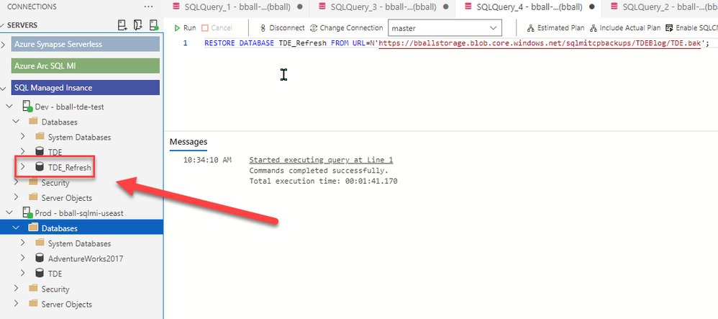Click the unsaved dot on SQLQuery_4 tab
This screenshot has width=718, height=319.
coord(591,7)
